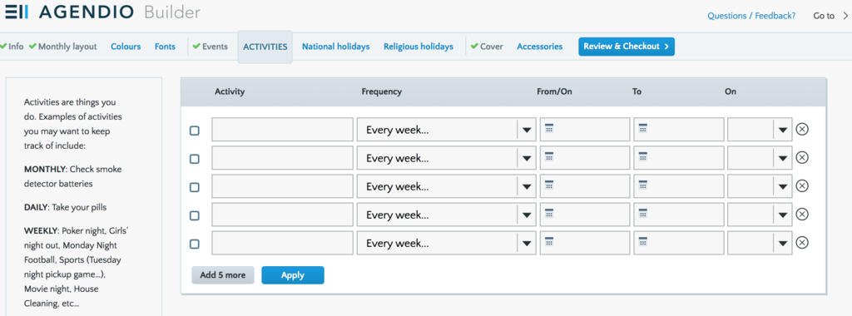Open fourth row 'Every week...' frequency dropdown

446,214
